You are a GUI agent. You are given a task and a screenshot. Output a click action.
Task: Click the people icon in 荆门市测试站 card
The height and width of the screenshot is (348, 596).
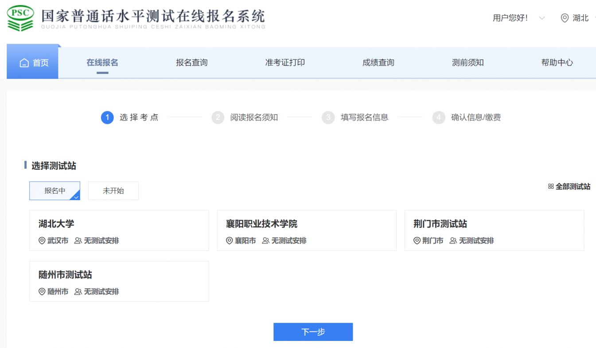[453, 241]
